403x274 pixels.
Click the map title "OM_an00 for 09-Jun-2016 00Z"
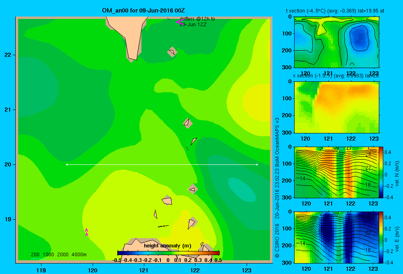[143, 10]
